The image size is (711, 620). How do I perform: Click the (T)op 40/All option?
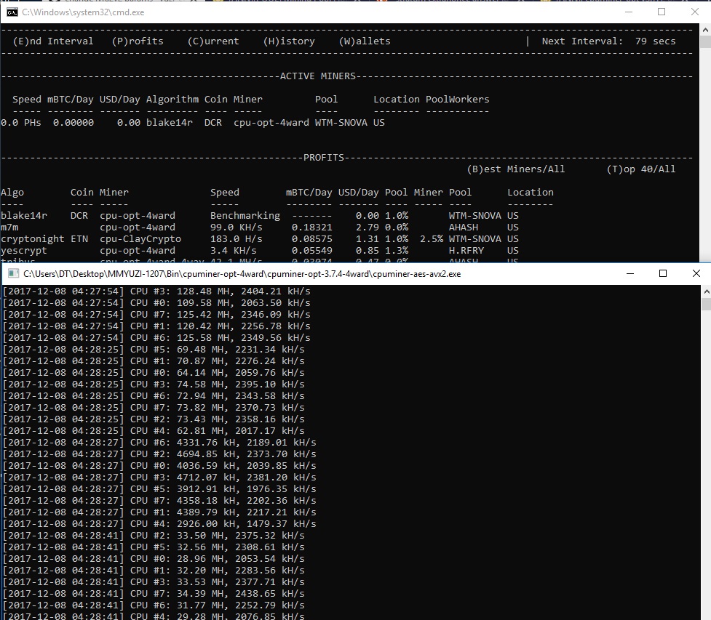pyautogui.click(x=641, y=169)
